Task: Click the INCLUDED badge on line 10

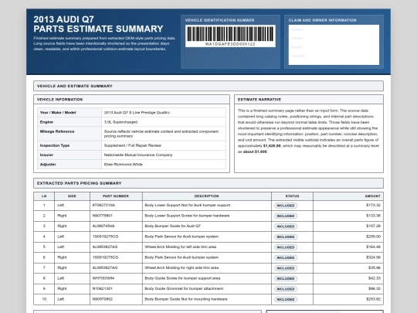Action: 286,299
